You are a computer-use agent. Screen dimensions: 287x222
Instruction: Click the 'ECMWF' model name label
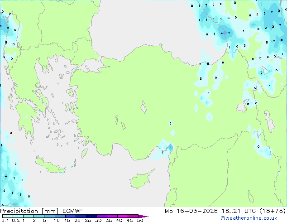pyautogui.click(x=72, y=211)
